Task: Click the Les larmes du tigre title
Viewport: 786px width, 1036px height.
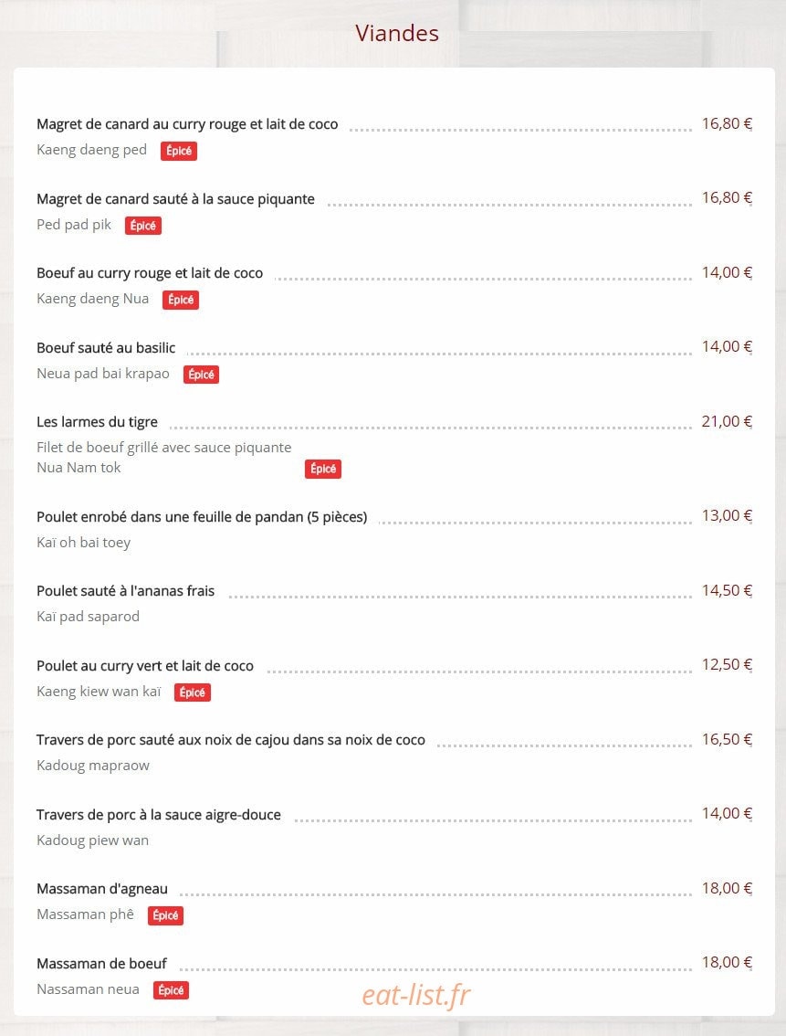Action: (x=97, y=421)
